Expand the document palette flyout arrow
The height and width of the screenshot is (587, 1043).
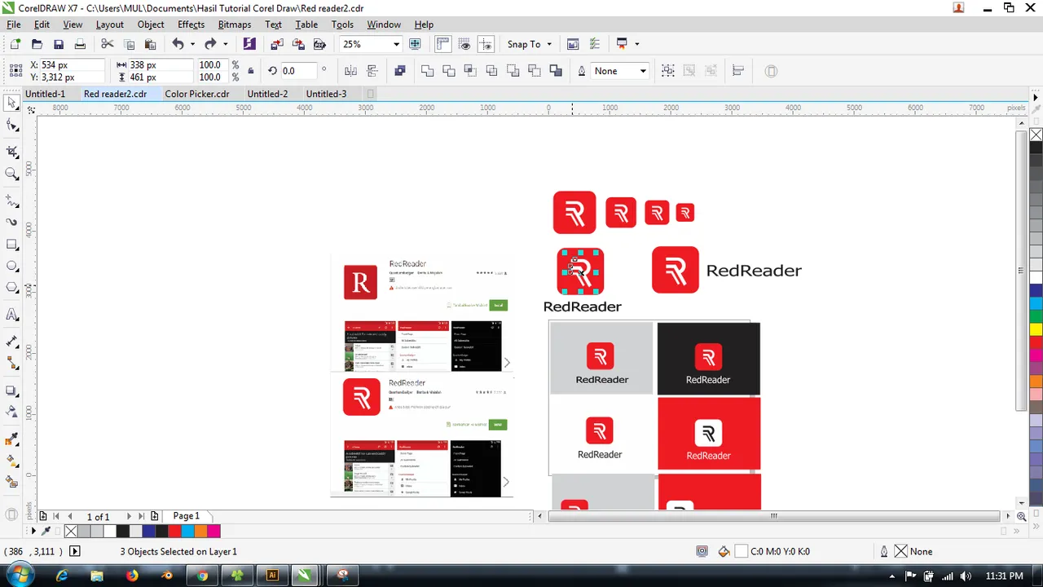click(33, 532)
